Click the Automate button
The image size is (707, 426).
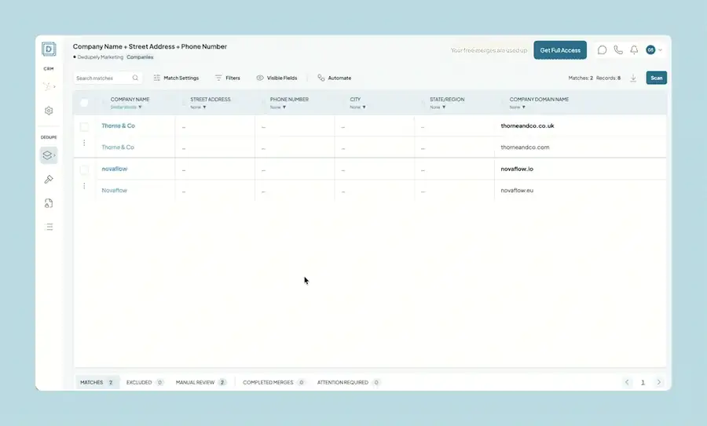[x=334, y=78]
